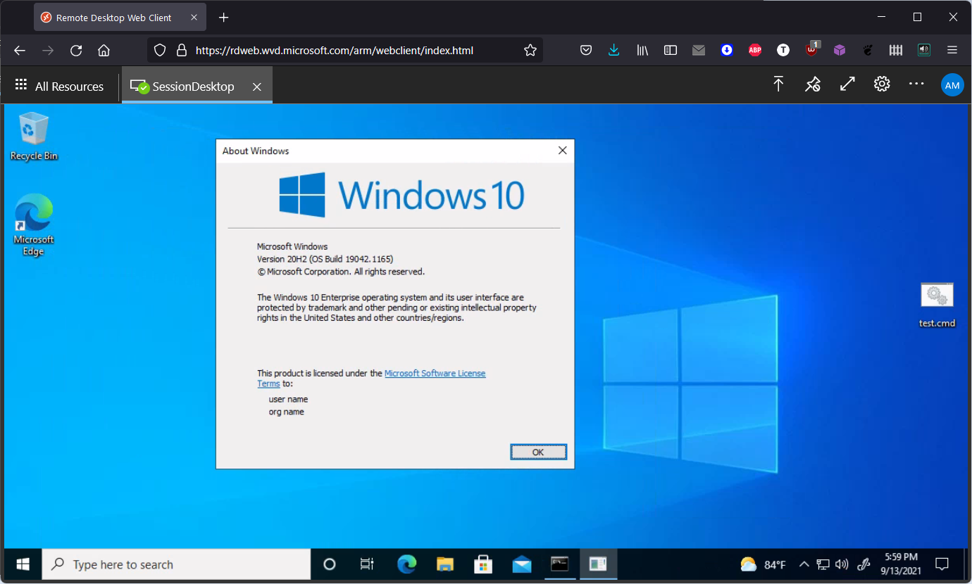
Task: Click the white circle T extension
Action: click(x=783, y=50)
